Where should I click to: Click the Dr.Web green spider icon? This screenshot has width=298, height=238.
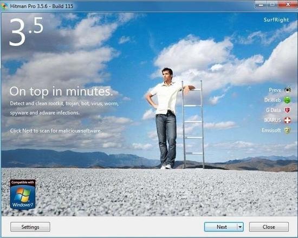coord(287,100)
